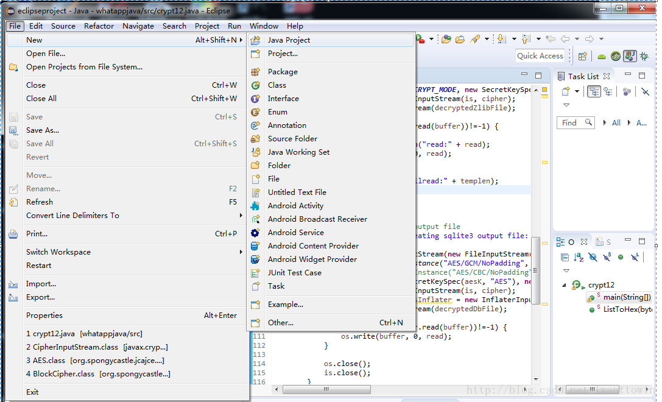Toggle Focus on Workweek in Task List
Viewport: 662px width, 402px height.
(627, 91)
